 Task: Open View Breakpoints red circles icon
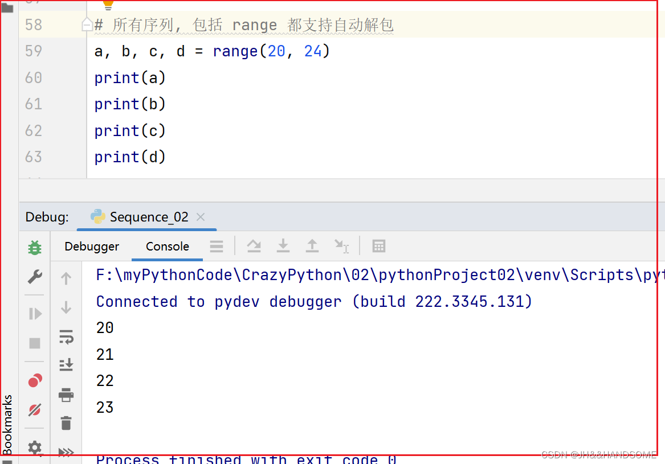[x=35, y=380]
